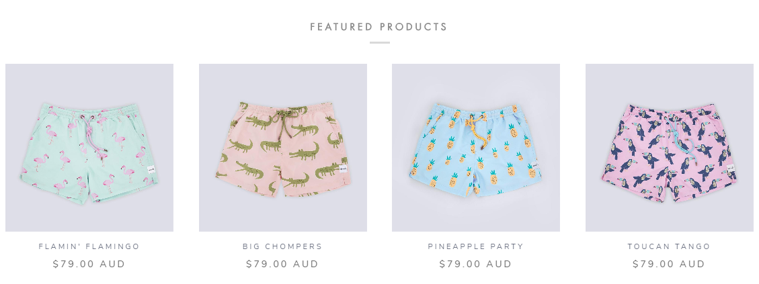Open the Toucan Tango shorts product image
The width and height of the screenshot is (759, 284).
[670, 148]
